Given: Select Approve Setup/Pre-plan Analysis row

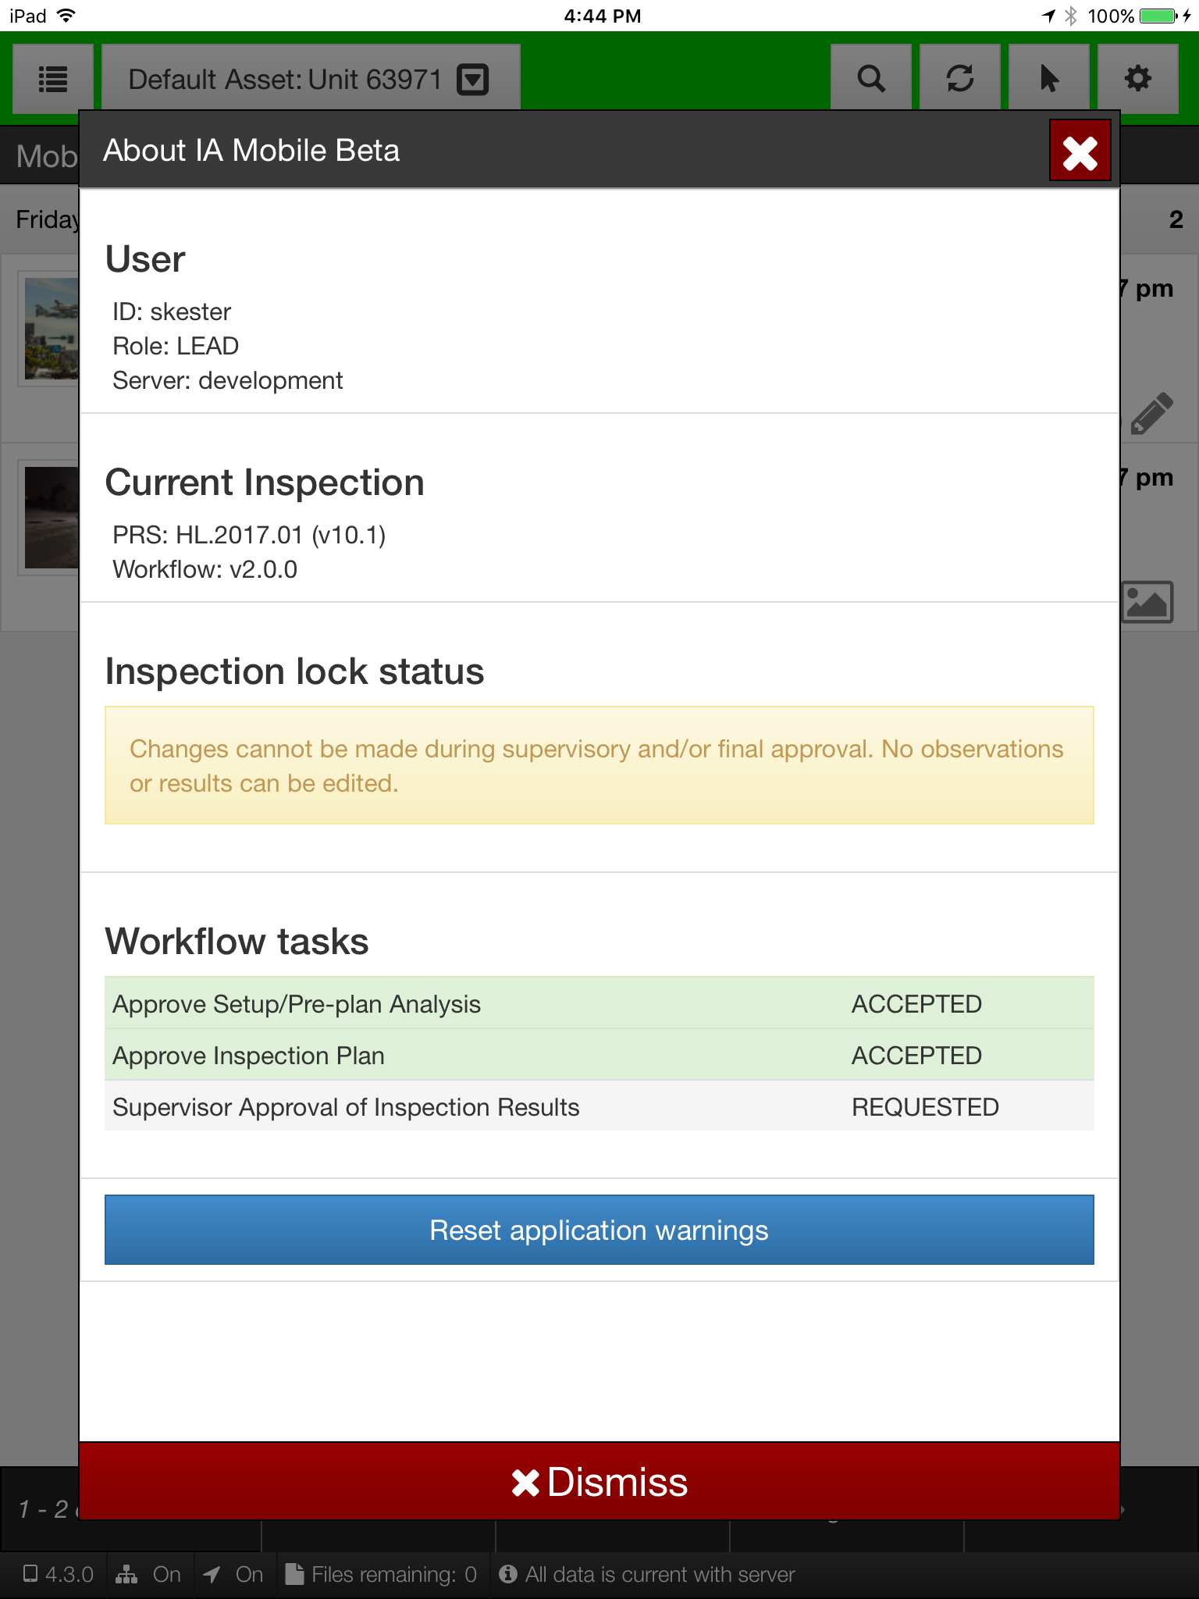Looking at the screenshot, I should click(599, 1003).
